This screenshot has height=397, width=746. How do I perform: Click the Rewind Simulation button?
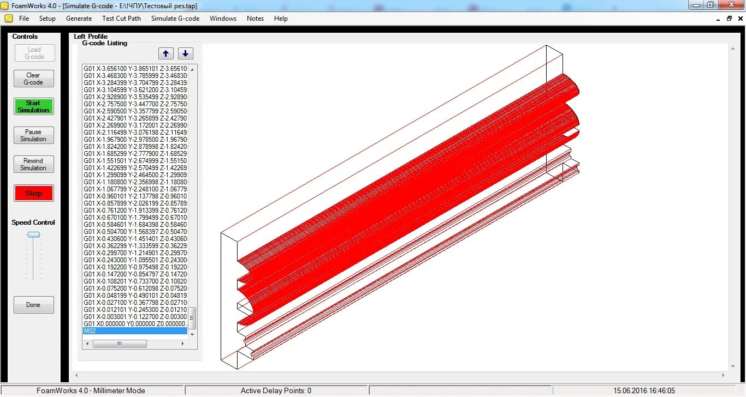(34, 164)
